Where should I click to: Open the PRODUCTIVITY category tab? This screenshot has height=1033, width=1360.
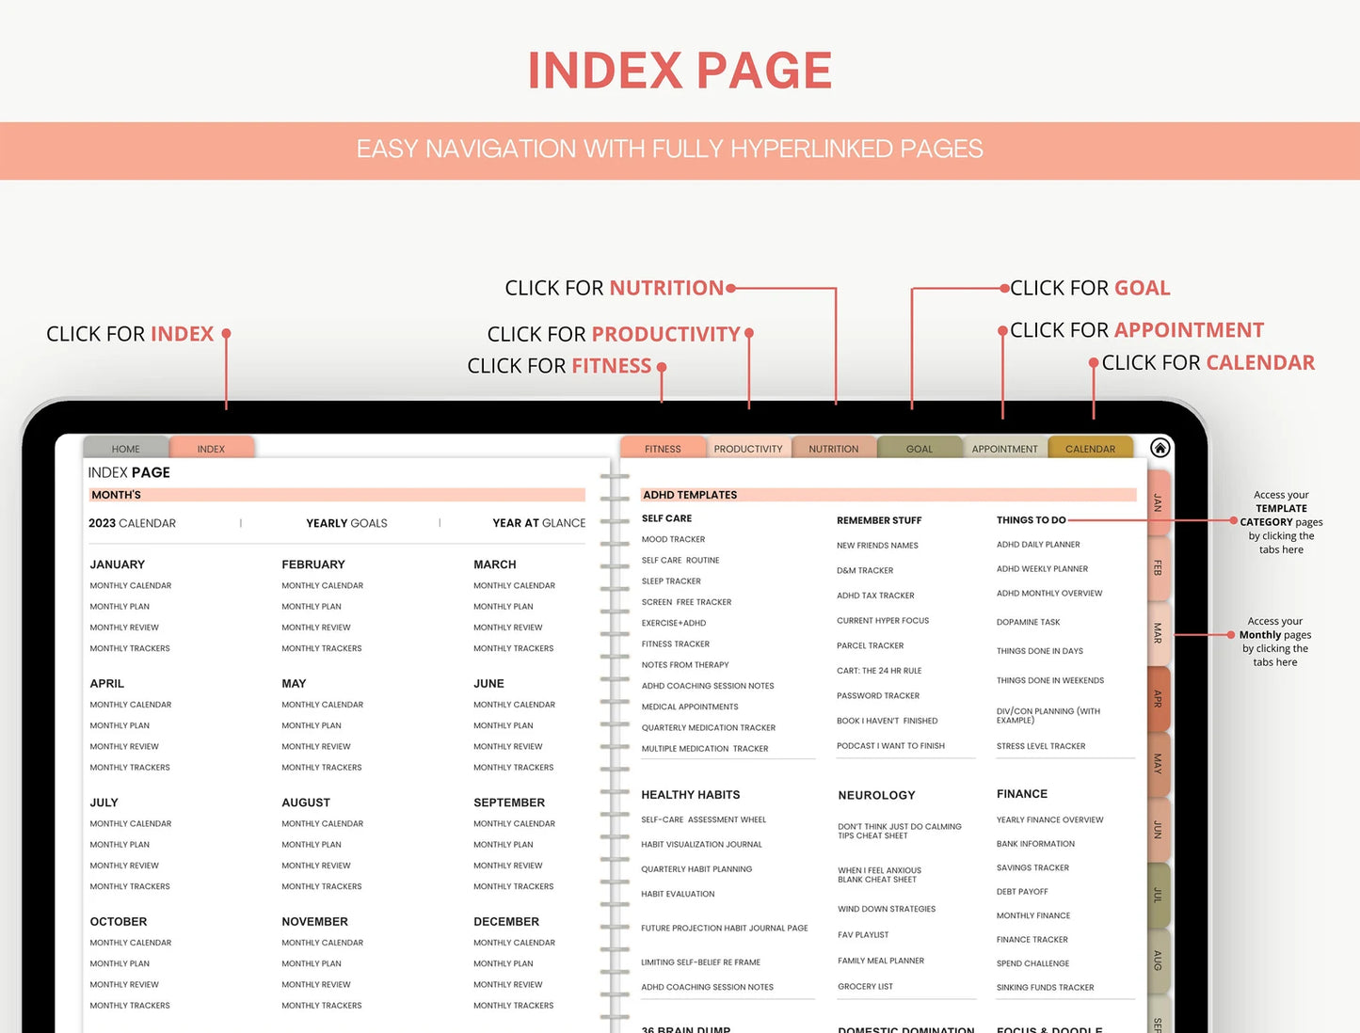[x=748, y=449]
